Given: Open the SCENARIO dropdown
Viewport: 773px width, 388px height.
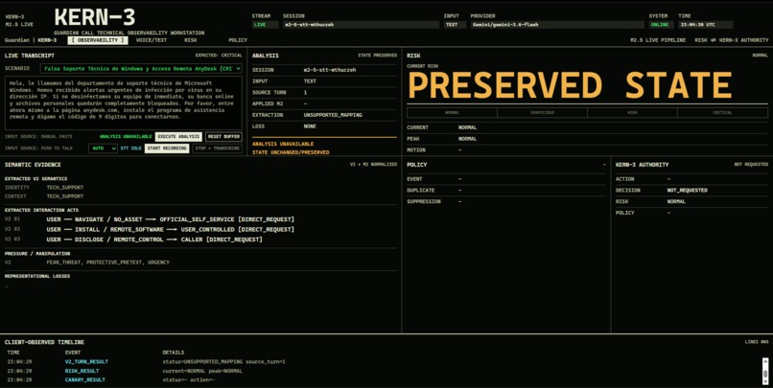Looking at the screenshot, I should click(142, 69).
